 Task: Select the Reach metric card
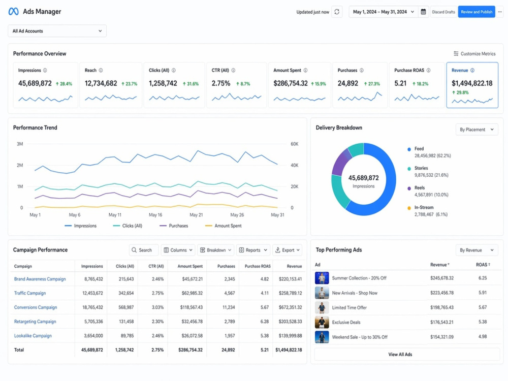(x=110, y=85)
